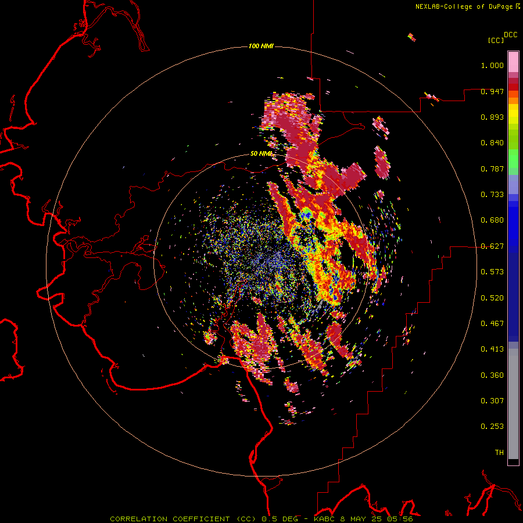Click the pink top segment of color bar
Viewport: 523px width, 523px height.
click(513, 62)
